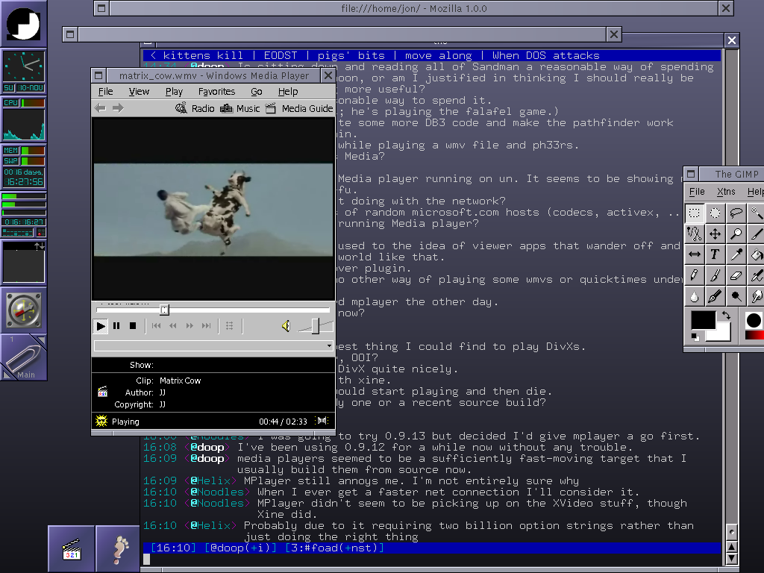Open Music in Media Player toolbar
This screenshot has height=573, width=764.
[240, 108]
